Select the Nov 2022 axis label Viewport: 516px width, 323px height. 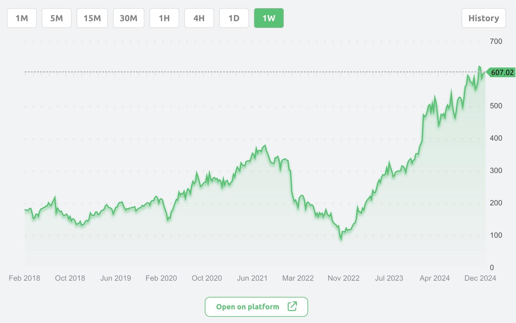344,278
